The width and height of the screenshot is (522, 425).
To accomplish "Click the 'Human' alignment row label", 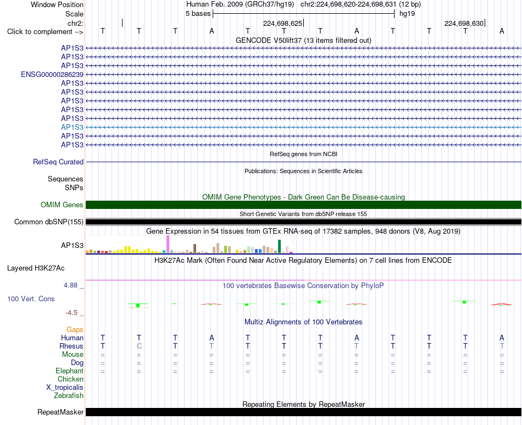I will coord(72,338).
